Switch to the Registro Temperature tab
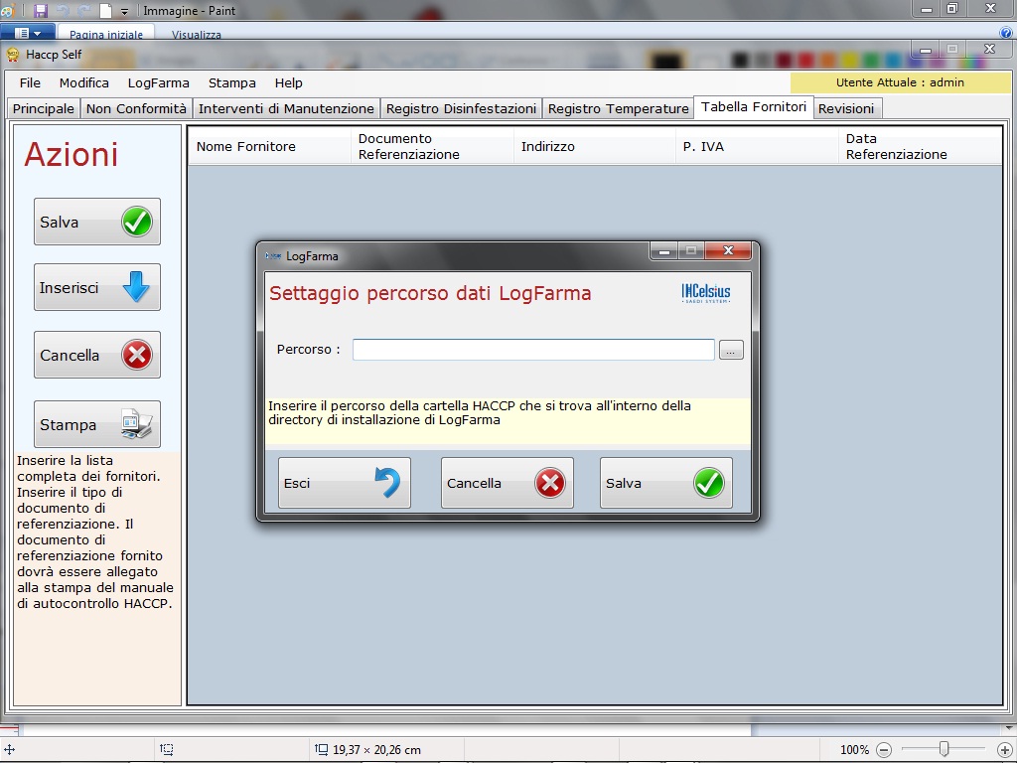The height and width of the screenshot is (763, 1017). point(618,108)
